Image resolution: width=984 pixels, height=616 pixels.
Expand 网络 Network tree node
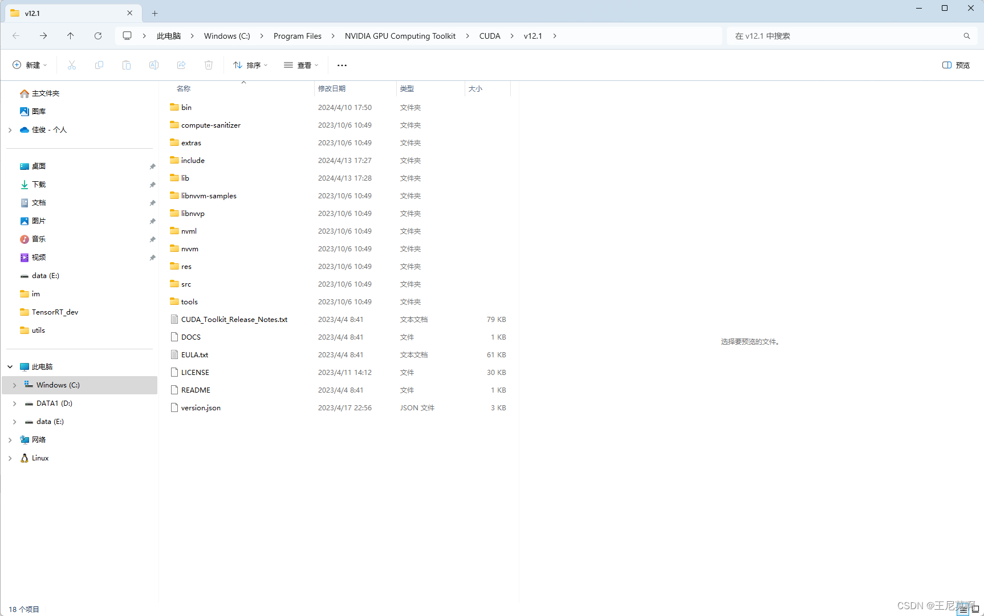tap(10, 440)
